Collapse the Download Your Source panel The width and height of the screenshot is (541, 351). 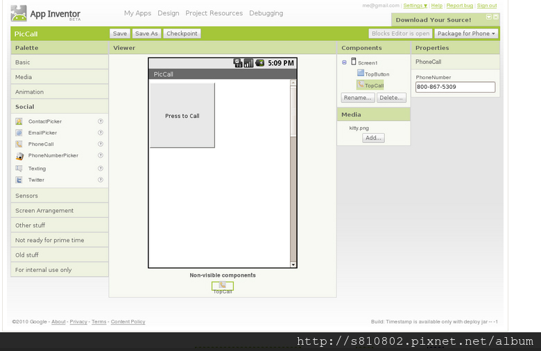coord(489,17)
